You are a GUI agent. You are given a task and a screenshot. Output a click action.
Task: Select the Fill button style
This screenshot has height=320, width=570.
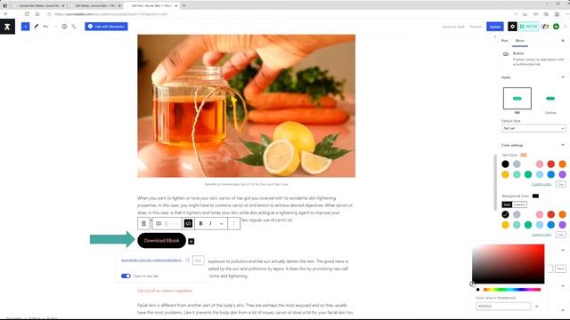pyautogui.click(x=517, y=99)
